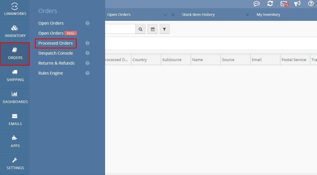Close the Open Orders tab
This screenshot has height=175, width=317.
[173, 15]
